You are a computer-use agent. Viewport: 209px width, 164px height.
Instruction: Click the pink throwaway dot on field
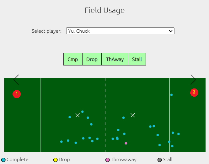coord(126,143)
